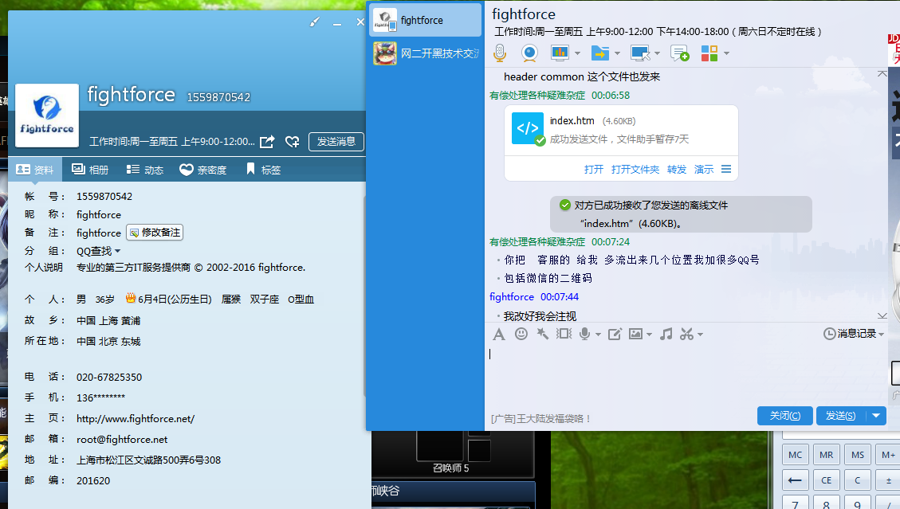The height and width of the screenshot is (509, 900).
Task: Expand the remote desktop dropdown arrow
Action: point(657,53)
